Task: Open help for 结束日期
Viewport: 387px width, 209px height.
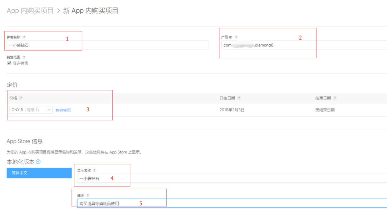Action: [335, 98]
